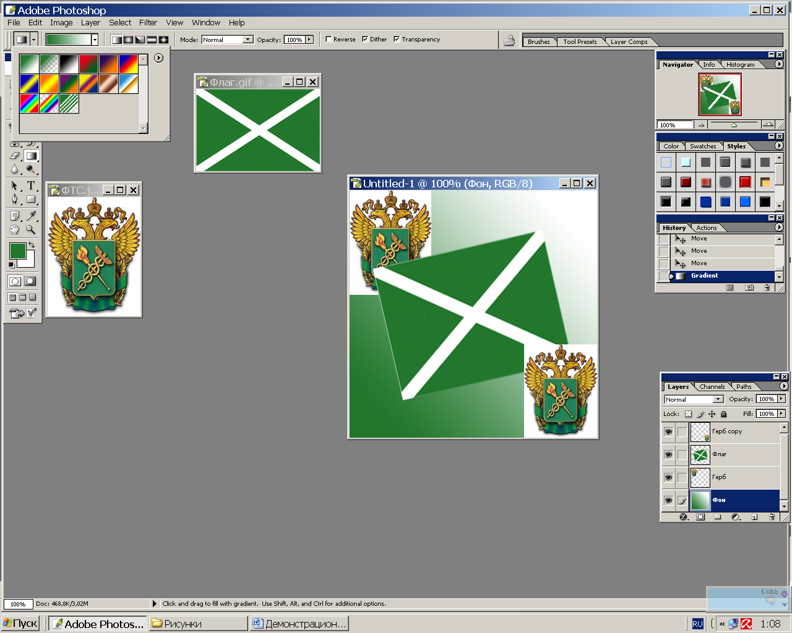
Task: Click Delete layer trash icon in Layers panel
Action: (772, 517)
